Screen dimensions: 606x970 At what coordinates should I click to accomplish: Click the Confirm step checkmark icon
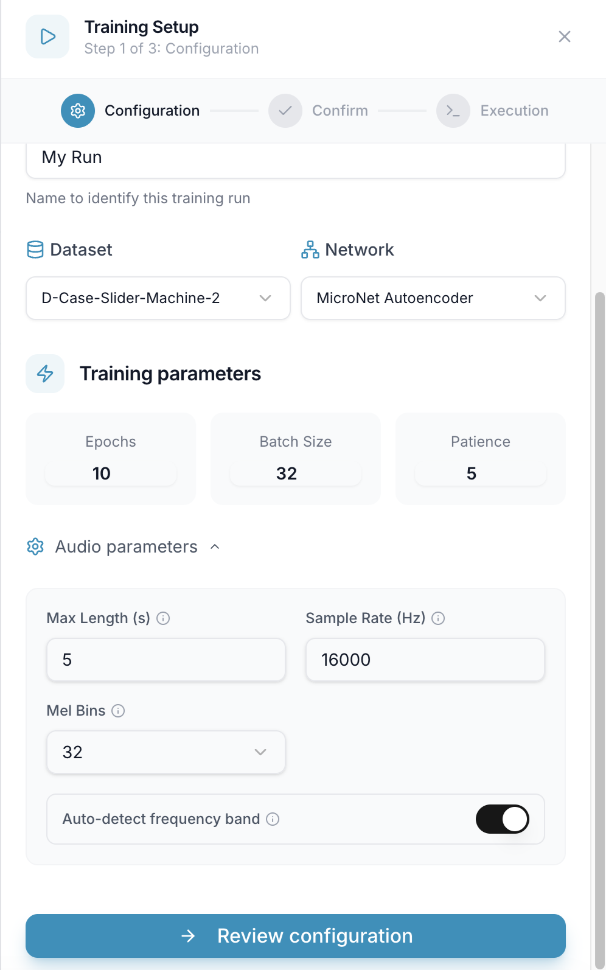click(285, 111)
